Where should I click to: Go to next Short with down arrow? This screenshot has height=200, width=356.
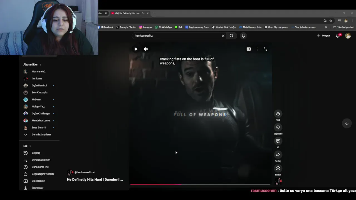point(347,123)
